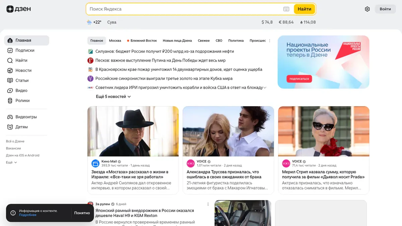The image size is (402, 226).
Task: Open the Мерил Стрип photo thumbnail
Action: click(x=324, y=131)
